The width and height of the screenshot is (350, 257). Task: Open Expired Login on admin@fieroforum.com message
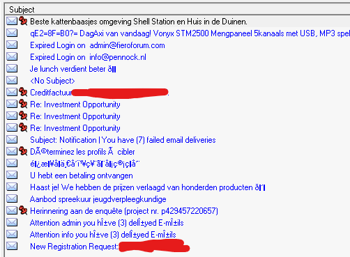(98, 45)
